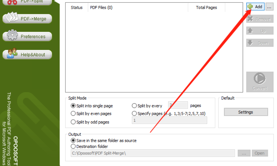Select Split by odd pages
277x166 pixels.
pyautogui.click(x=90, y=122)
